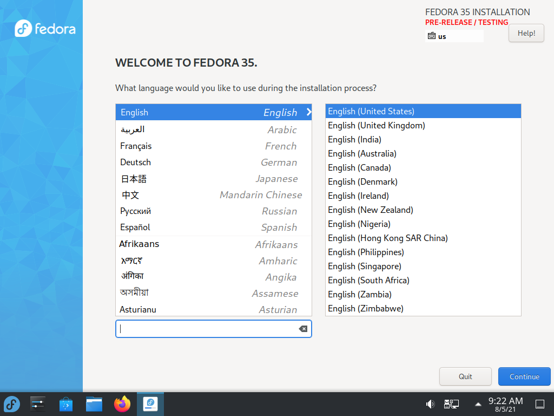The image size is (554, 416).
Task: Select Japanese in the language list
Action: coord(213,179)
